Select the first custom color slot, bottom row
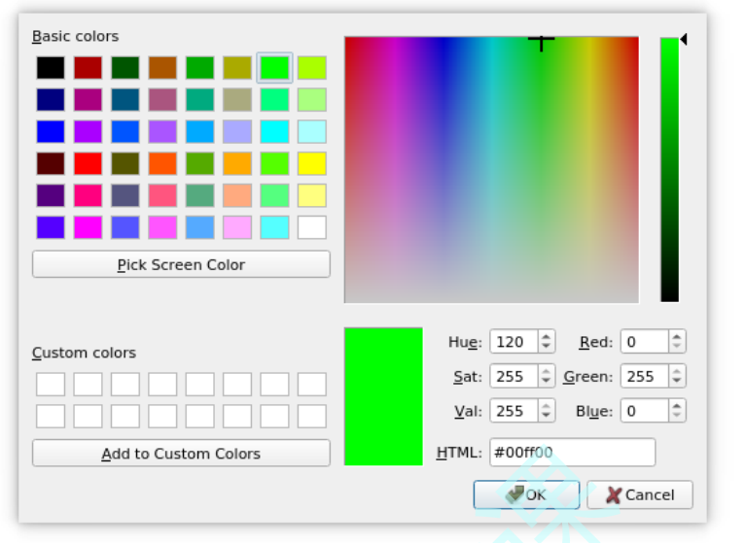Image resolution: width=745 pixels, height=543 pixels. tap(51, 417)
